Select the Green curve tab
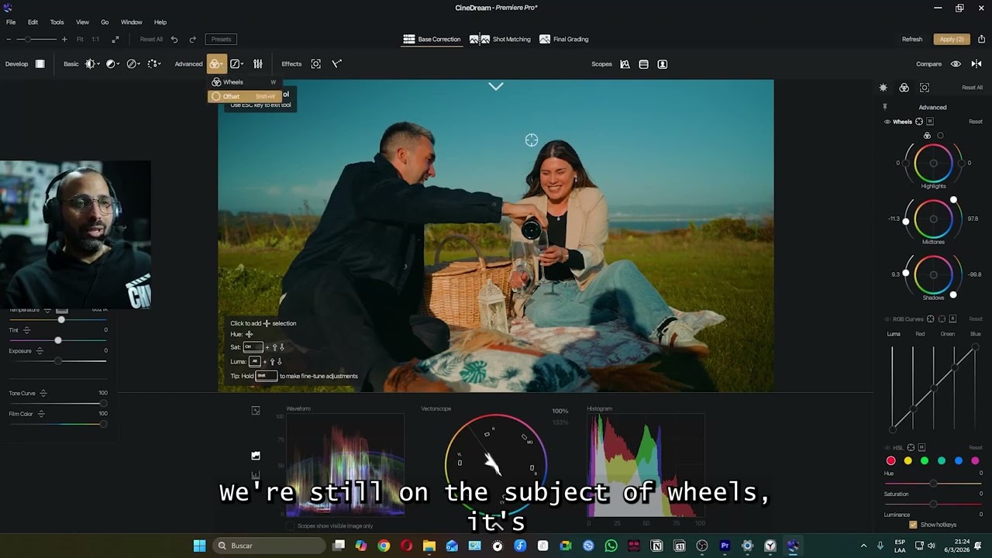The width and height of the screenshot is (992, 558). (x=947, y=334)
